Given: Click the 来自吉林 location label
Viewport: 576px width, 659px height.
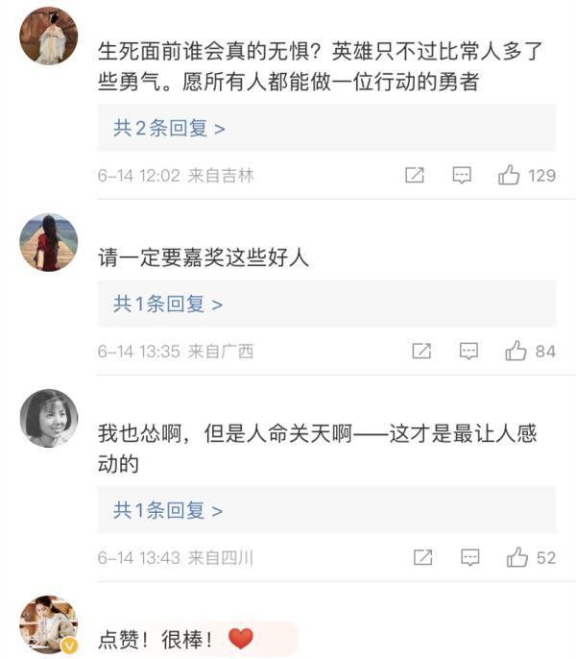Looking at the screenshot, I should [x=221, y=176].
